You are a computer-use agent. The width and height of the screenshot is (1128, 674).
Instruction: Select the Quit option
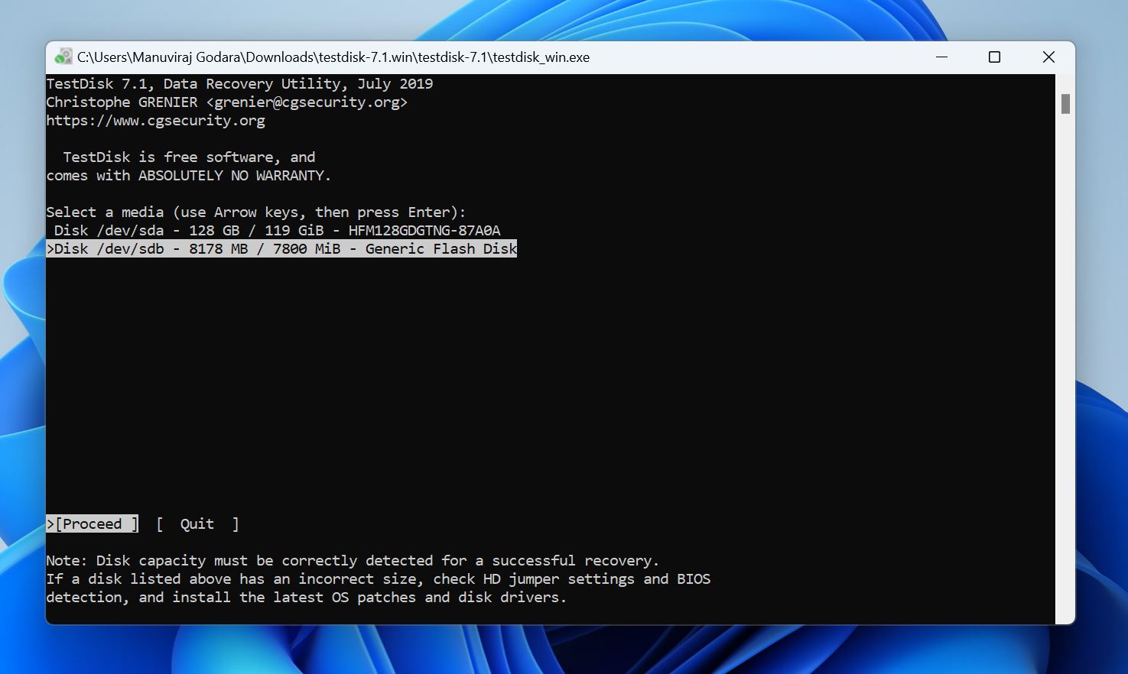(x=197, y=524)
